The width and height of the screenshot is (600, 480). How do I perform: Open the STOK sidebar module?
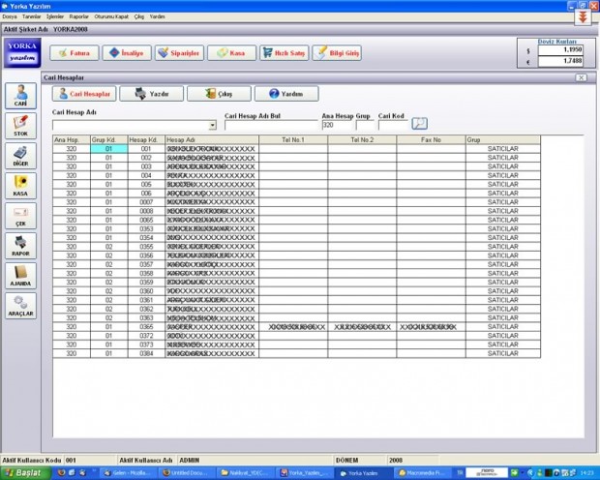click(20, 126)
